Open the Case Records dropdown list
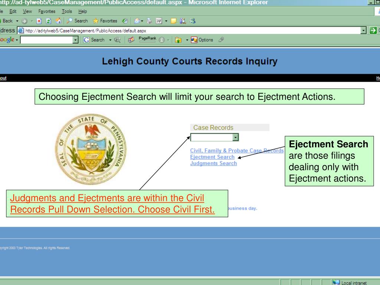This screenshot has height=285, width=380. [215, 137]
